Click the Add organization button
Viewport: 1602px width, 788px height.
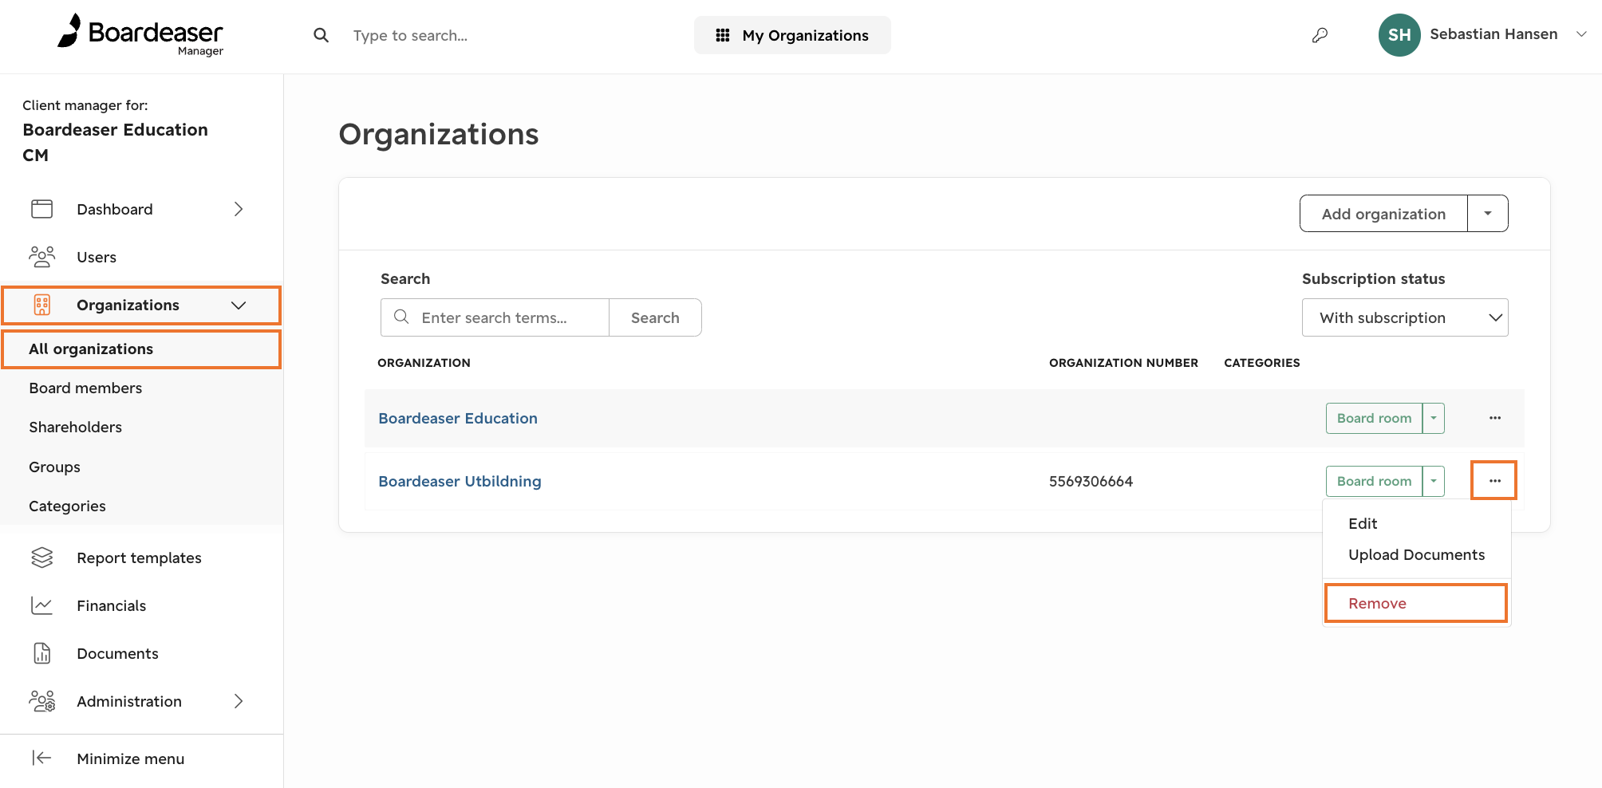pyautogui.click(x=1383, y=214)
